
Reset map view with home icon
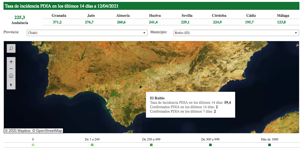point(11,76)
